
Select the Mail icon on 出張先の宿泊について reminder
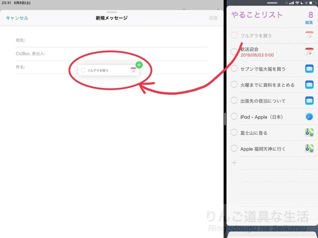[310, 101]
